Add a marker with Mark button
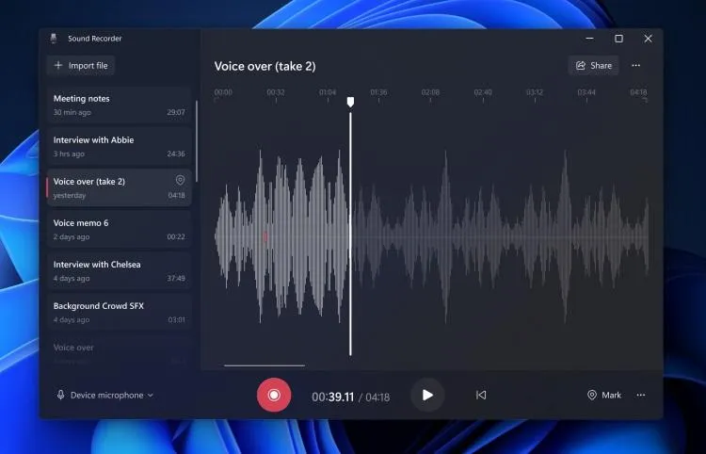Screen dimensions: 706x454 [x=604, y=395]
